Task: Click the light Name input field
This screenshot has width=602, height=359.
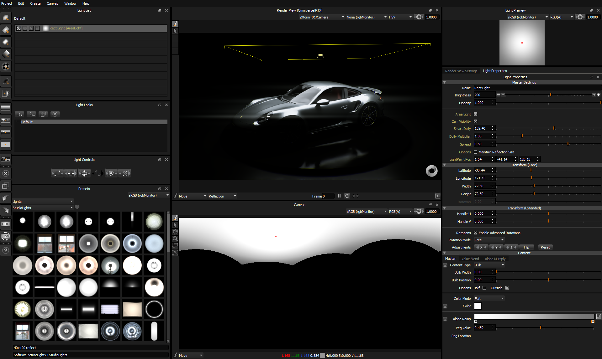Action: point(537,88)
